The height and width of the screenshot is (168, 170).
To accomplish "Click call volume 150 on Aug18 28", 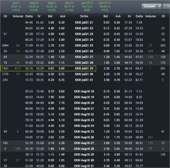I will [18, 149].
